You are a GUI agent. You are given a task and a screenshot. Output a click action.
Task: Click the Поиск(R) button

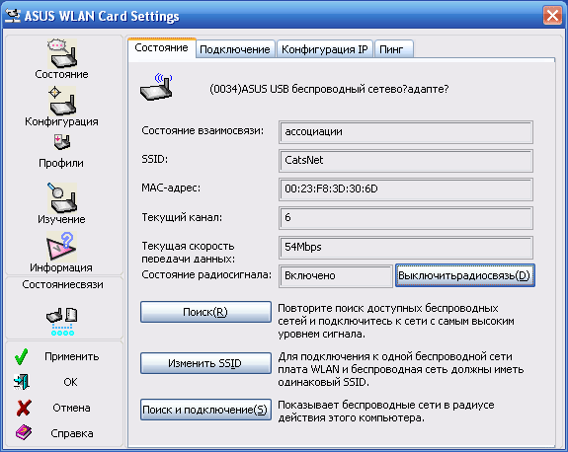[x=205, y=312]
